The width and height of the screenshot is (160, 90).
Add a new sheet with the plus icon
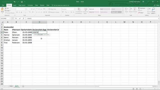point(23,86)
